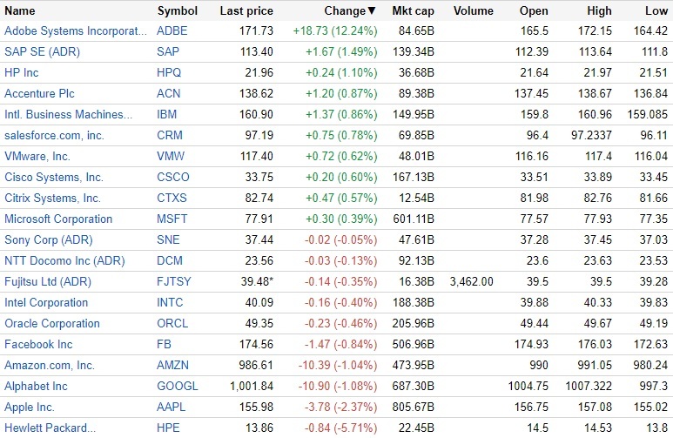Image resolution: width=673 pixels, height=438 pixels.
Task: Click the AMZN ticker symbol
Action: (172, 365)
